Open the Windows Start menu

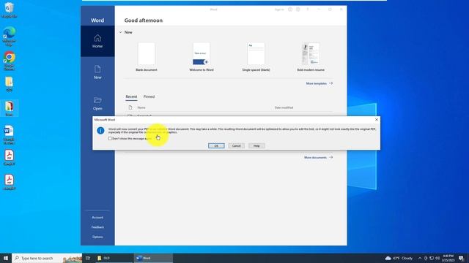point(6,258)
